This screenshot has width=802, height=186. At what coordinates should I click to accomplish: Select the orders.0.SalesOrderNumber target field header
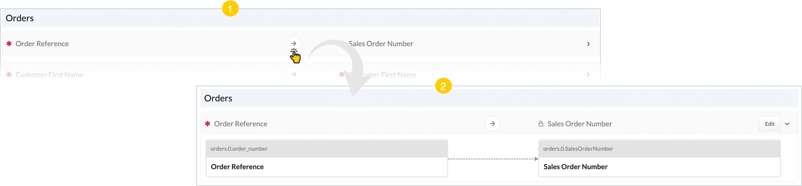point(659,149)
